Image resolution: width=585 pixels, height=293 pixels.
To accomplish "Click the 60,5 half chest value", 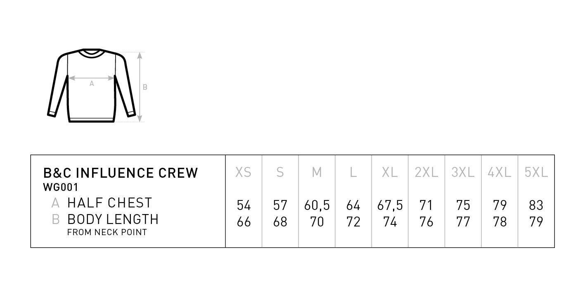I will 317,205.
